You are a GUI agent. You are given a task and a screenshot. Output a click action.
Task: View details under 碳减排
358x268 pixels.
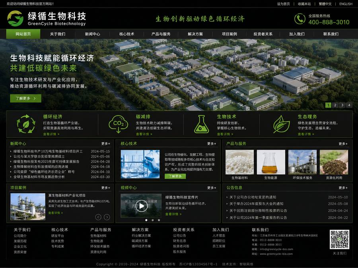(144, 134)
